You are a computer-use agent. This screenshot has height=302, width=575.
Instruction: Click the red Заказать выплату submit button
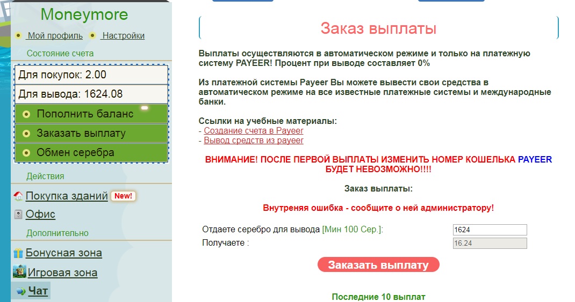(x=378, y=264)
